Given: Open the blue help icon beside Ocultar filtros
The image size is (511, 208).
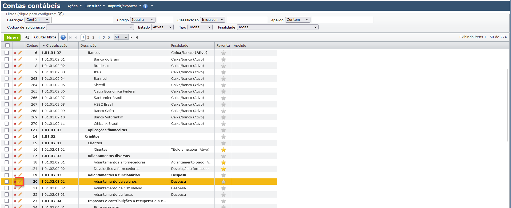Looking at the screenshot, I should [63, 37].
